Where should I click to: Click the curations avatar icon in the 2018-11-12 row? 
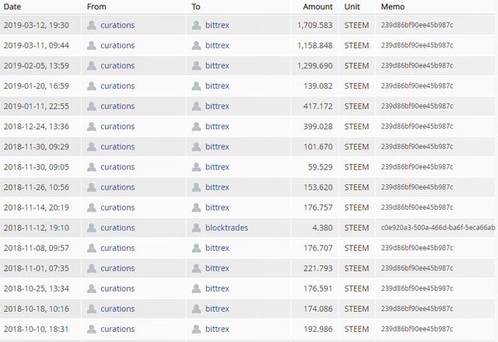(92, 228)
